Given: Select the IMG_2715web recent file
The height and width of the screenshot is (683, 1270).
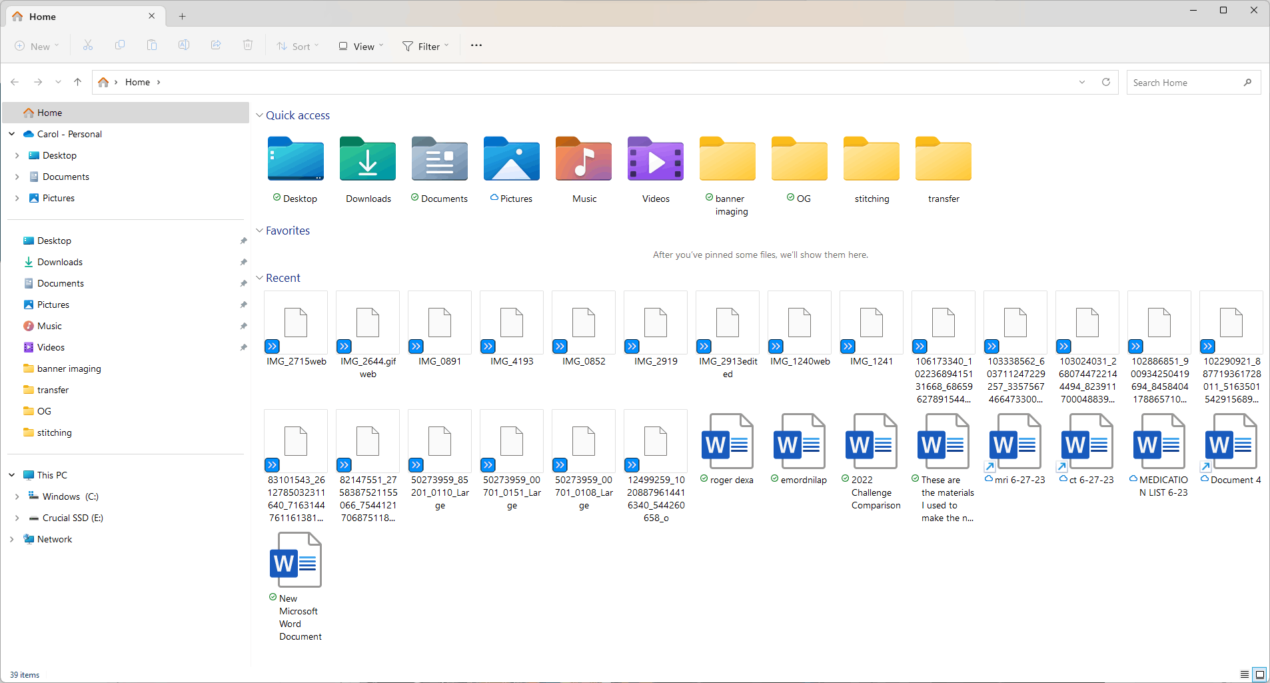Looking at the screenshot, I should [x=296, y=329].
